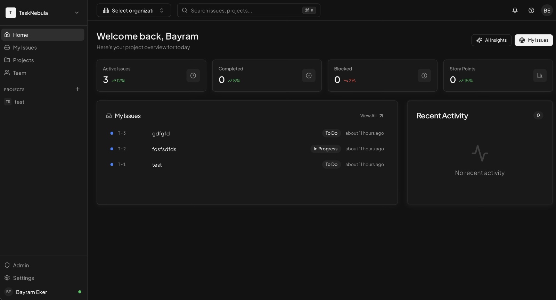Open the test project in the sidebar
Image resolution: width=556 pixels, height=300 pixels.
pyautogui.click(x=43, y=102)
